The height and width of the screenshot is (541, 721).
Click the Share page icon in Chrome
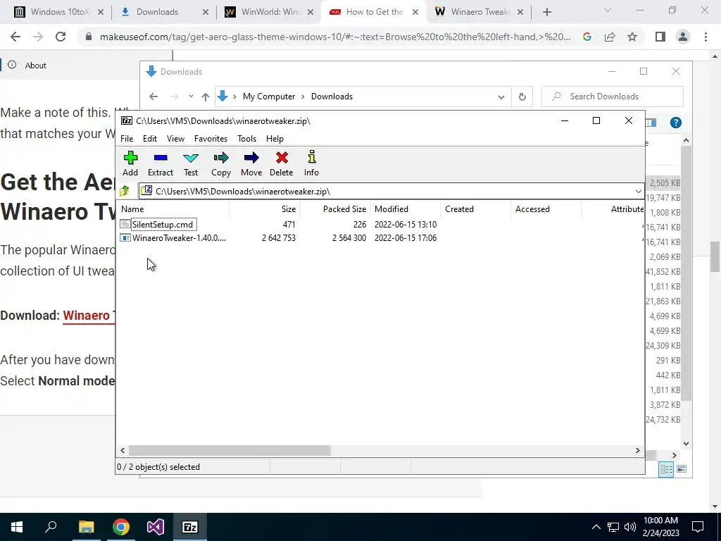[610, 37]
